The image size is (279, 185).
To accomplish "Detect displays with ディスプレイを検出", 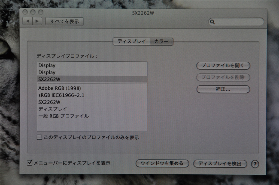I will click(x=220, y=164).
